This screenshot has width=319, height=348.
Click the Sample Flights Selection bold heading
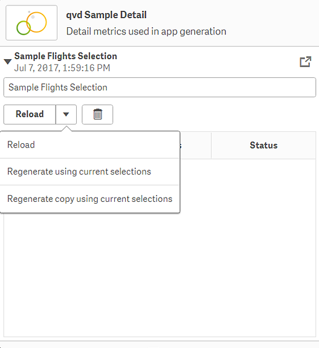[x=66, y=56]
